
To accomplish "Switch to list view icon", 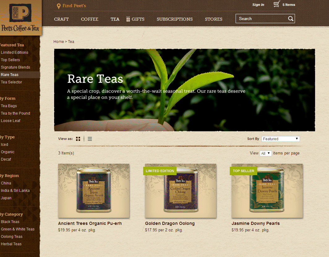I will coord(90,139).
